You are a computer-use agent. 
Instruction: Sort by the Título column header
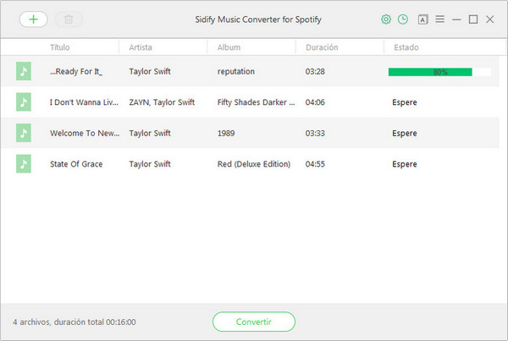[60, 47]
